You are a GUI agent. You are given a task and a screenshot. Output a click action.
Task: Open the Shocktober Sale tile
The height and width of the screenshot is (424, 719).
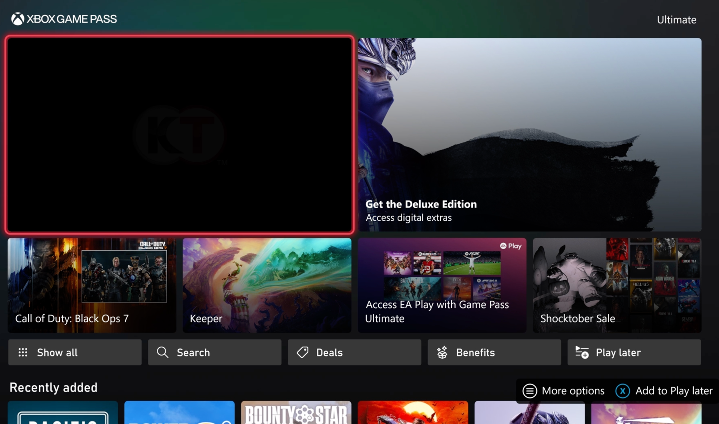[x=617, y=285]
